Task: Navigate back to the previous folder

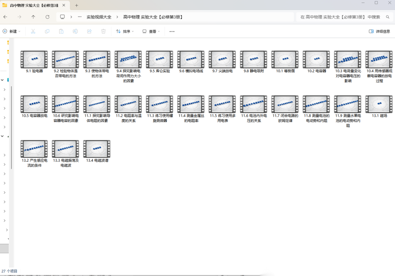Action: tap(5, 17)
